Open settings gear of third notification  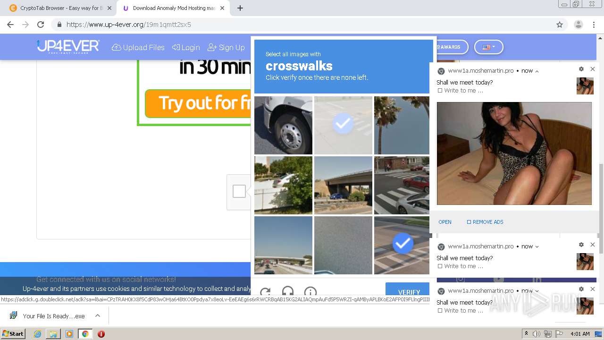click(581, 289)
